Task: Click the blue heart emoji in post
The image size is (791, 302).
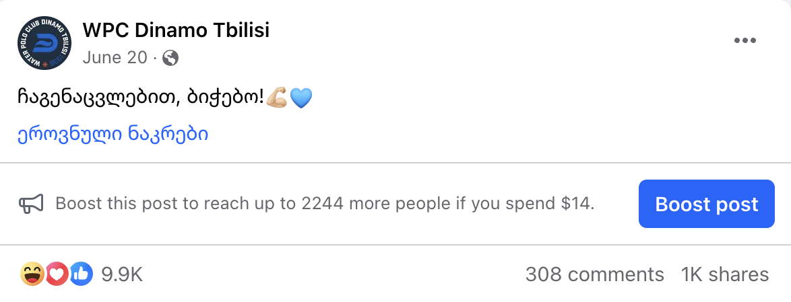Action: click(301, 98)
